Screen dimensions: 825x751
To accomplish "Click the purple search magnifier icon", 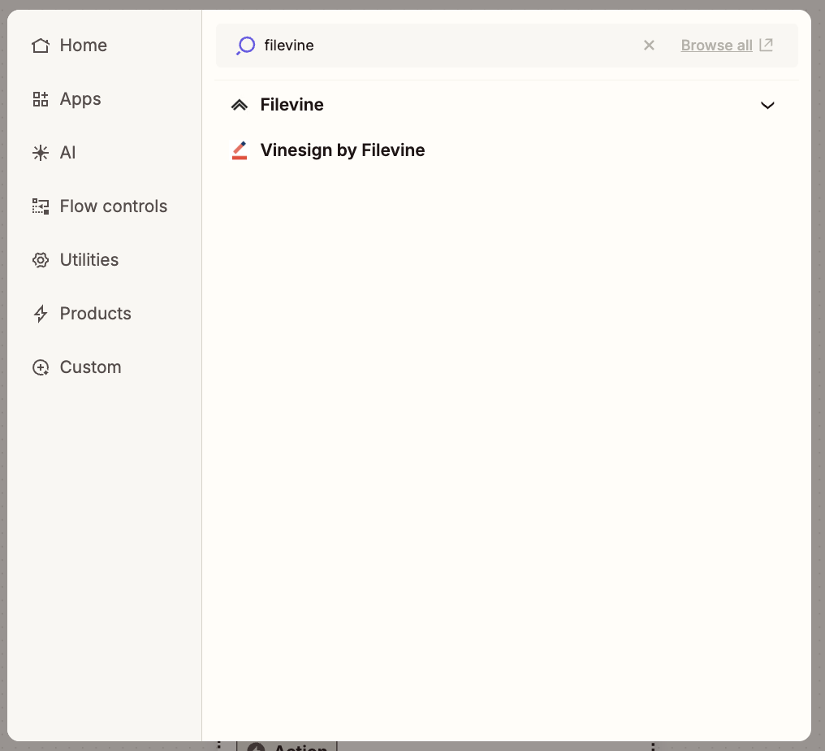I will coord(245,46).
